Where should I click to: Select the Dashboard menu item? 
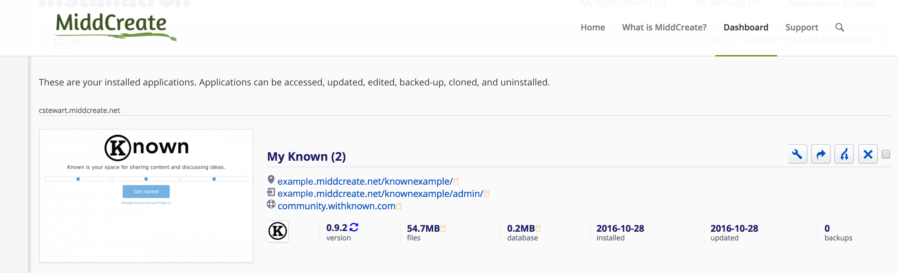coord(746,28)
